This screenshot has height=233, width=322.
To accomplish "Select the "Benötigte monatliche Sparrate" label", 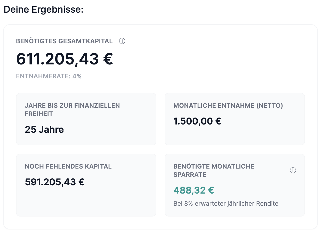I will pyautogui.click(x=214, y=170).
